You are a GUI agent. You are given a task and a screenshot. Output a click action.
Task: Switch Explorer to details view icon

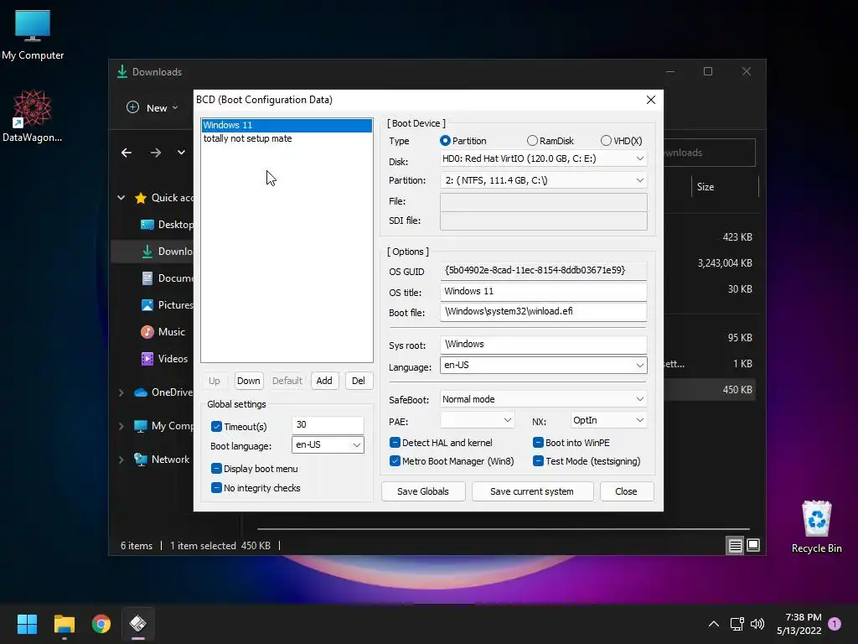click(x=735, y=545)
